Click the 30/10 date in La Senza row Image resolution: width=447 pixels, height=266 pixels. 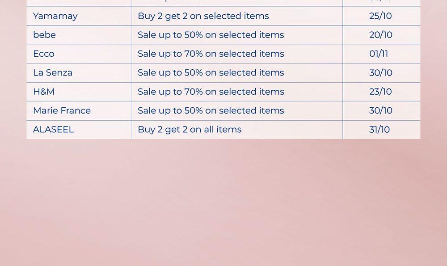point(380,72)
